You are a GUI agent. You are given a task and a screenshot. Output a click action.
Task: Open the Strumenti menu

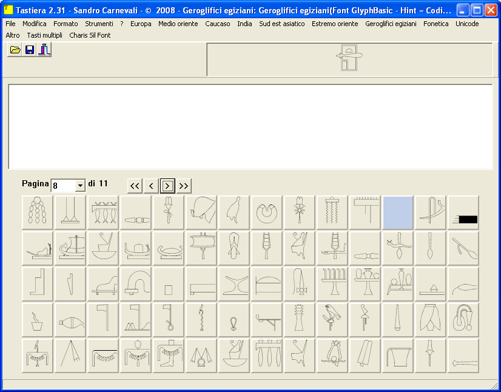pyautogui.click(x=99, y=24)
